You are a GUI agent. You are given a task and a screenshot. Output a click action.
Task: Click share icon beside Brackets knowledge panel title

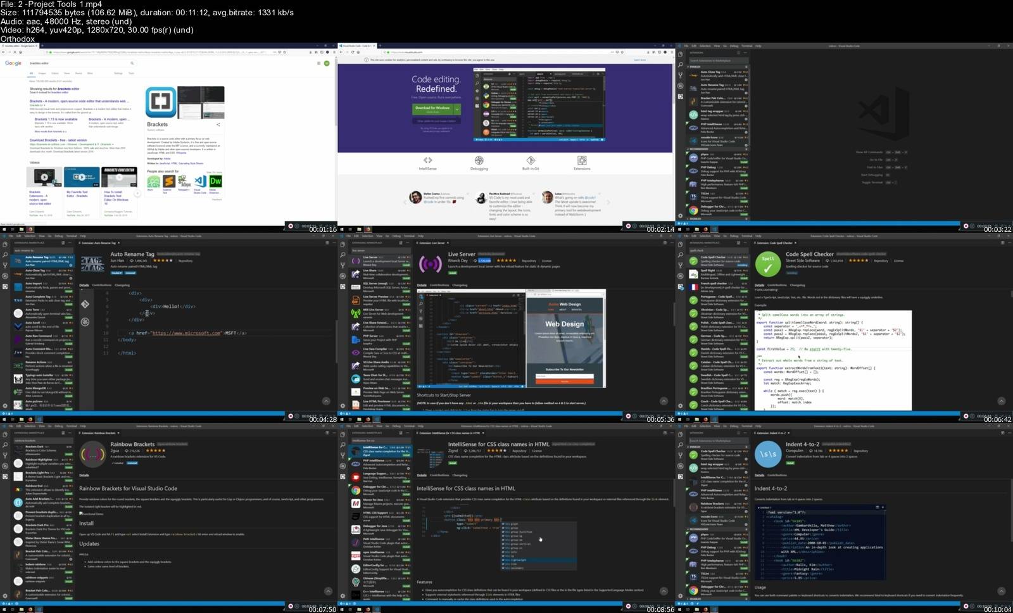pyautogui.click(x=218, y=125)
